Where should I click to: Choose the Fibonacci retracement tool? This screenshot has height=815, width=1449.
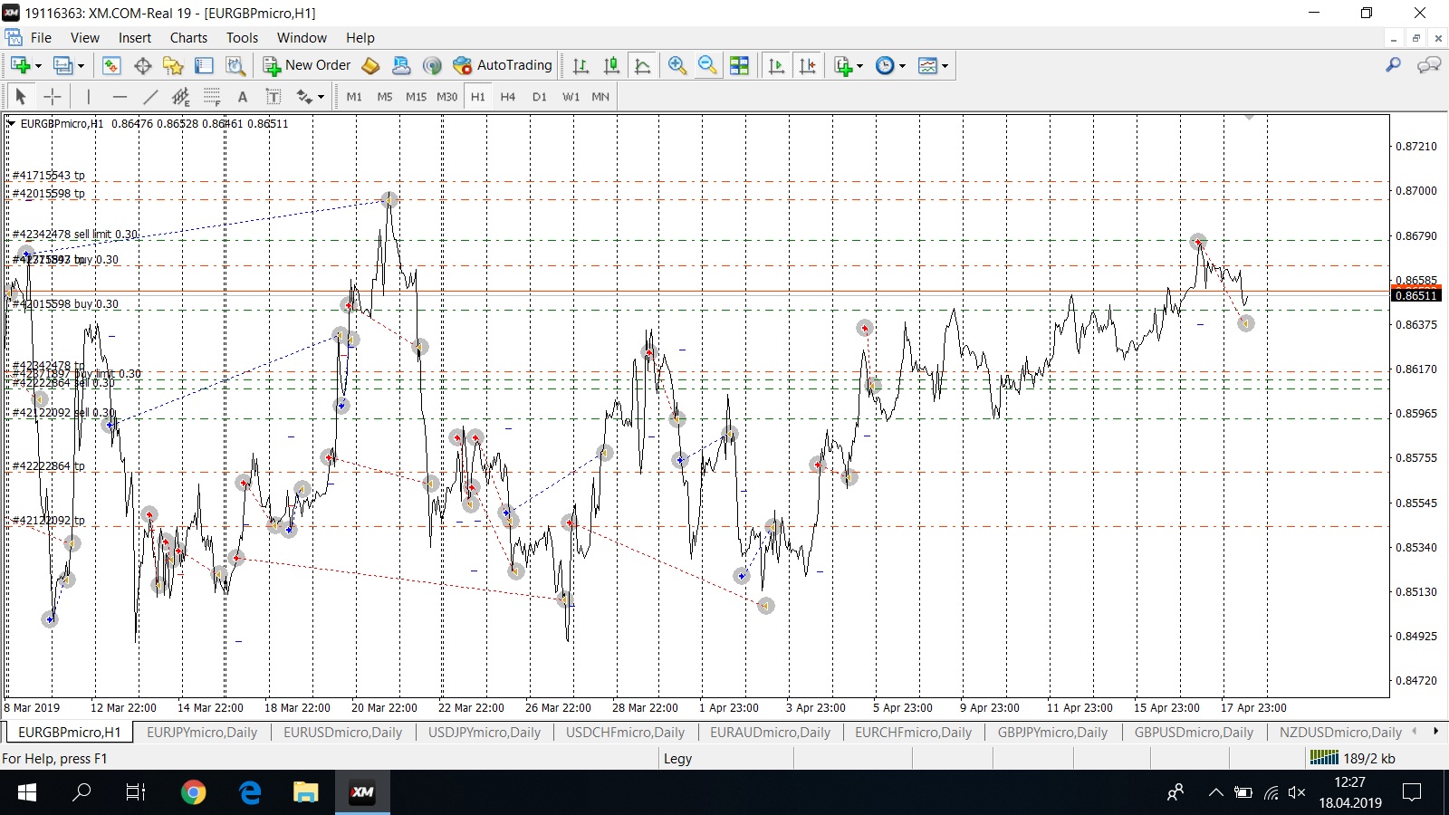(x=212, y=97)
